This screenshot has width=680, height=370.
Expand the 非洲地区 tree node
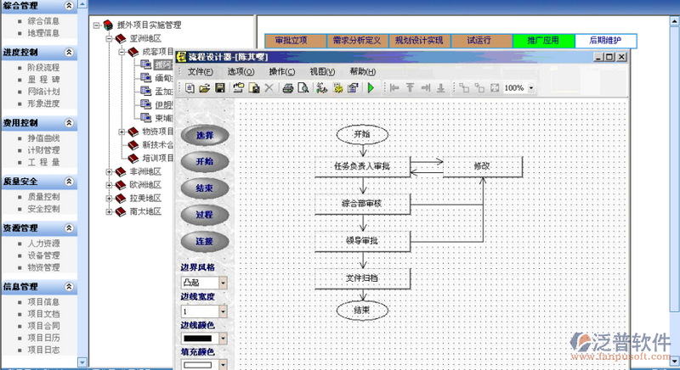tap(110, 171)
